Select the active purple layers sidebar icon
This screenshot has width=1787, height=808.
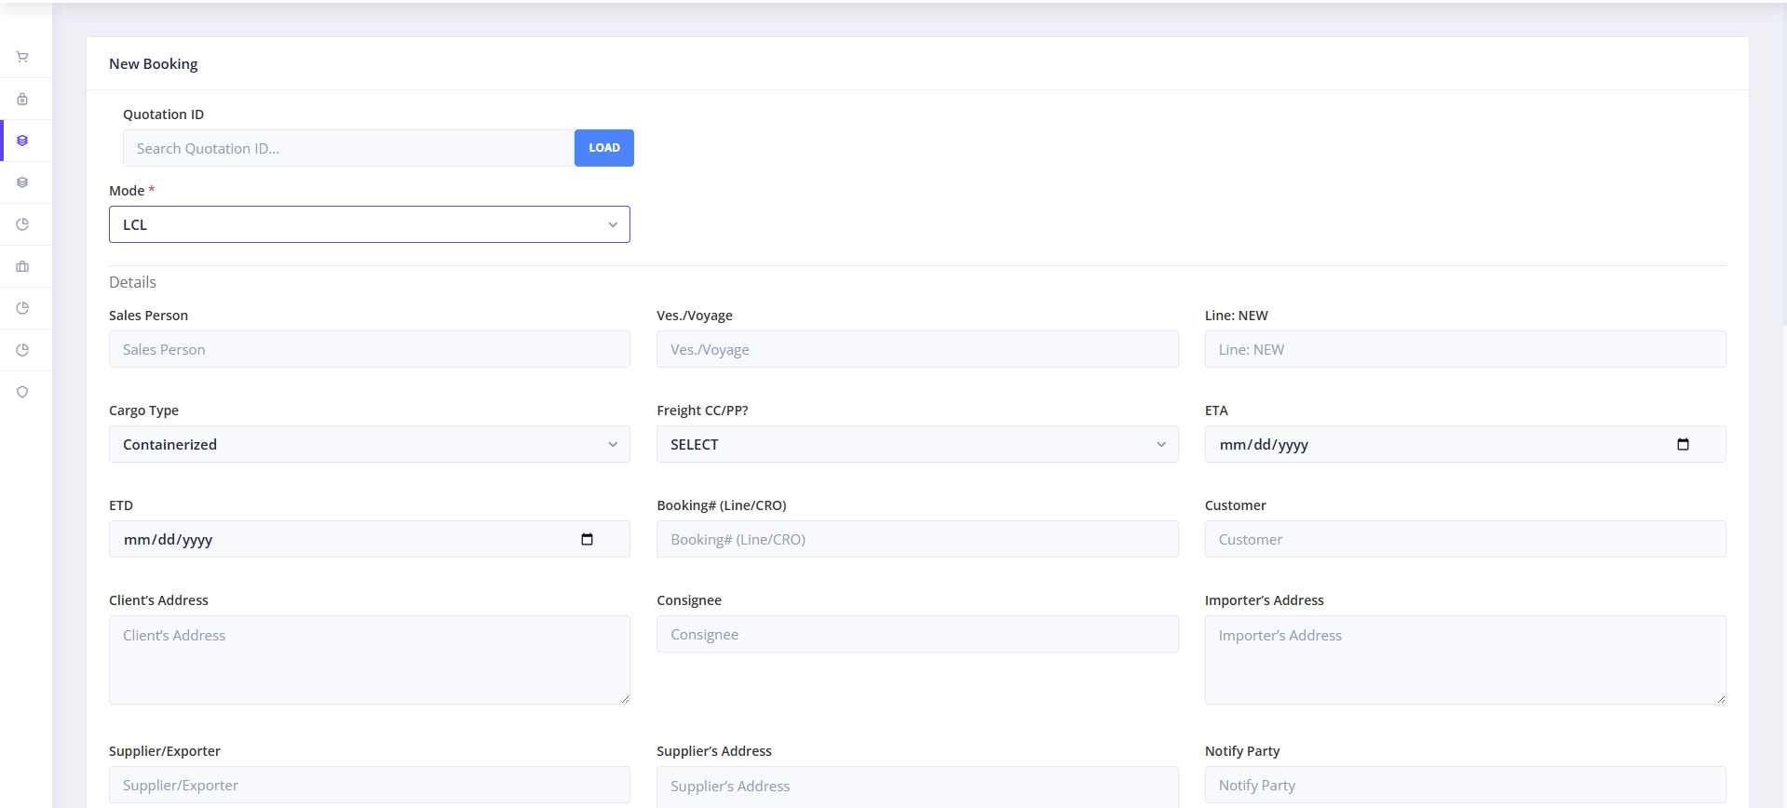click(22, 141)
